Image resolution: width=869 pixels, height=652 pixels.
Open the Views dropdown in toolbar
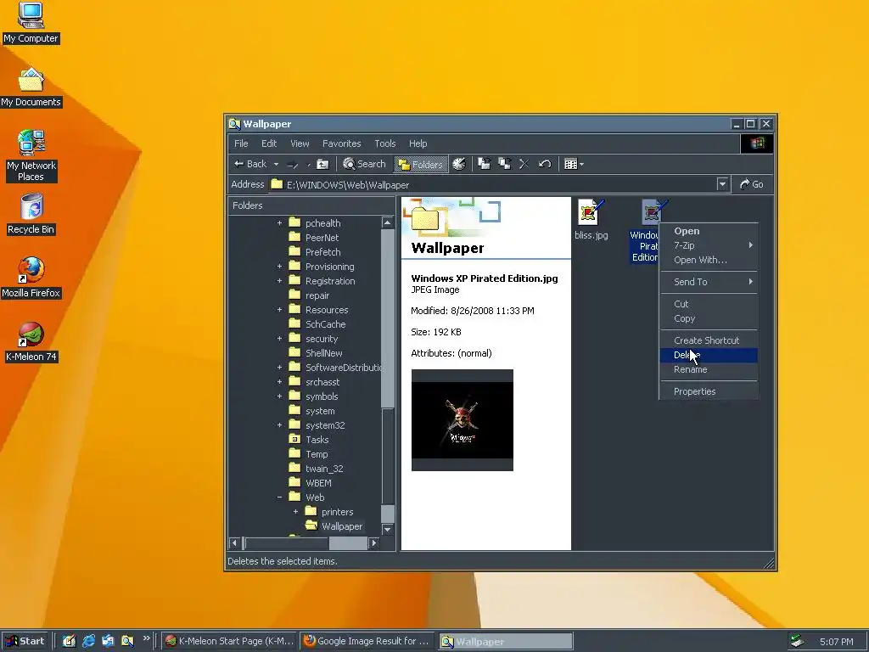574,164
